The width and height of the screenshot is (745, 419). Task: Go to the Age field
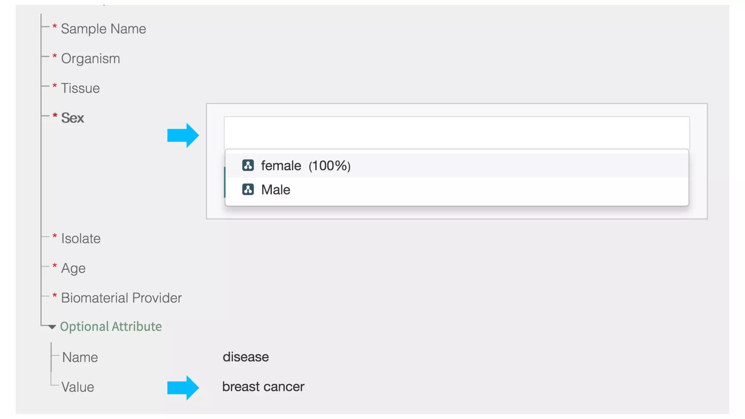(x=73, y=268)
